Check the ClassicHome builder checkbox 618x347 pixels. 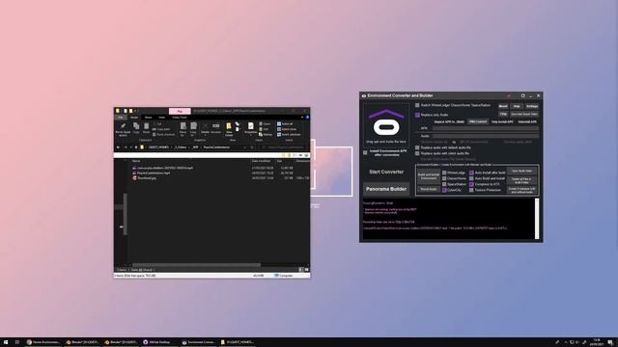(444, 178)
